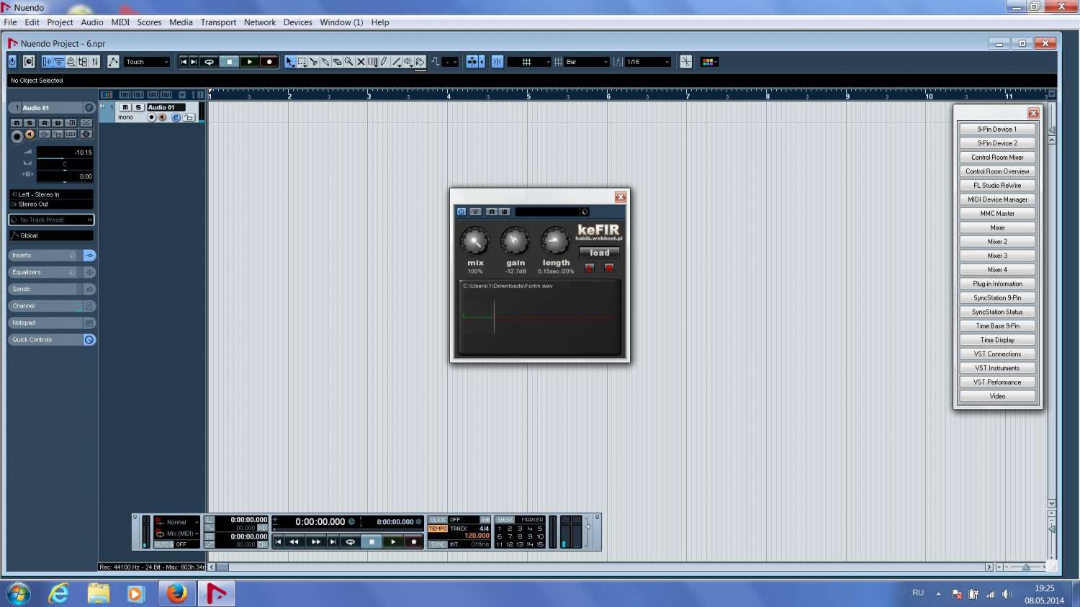Screen dimensions: 1080x607
Task: Select the Mute X tool
Action: click(x=361, y=62)
